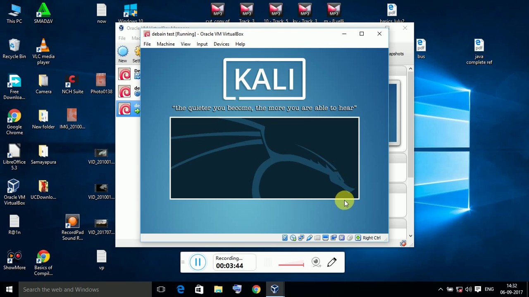This screenshot has width=529, height=297.
Task: Click the hard disk activity status icon
Action: tap(285, 238)
